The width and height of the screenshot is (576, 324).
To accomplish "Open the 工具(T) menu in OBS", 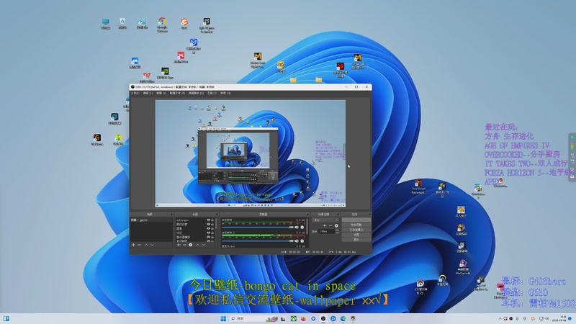I will pyautogui.click(x=212, y=93).
